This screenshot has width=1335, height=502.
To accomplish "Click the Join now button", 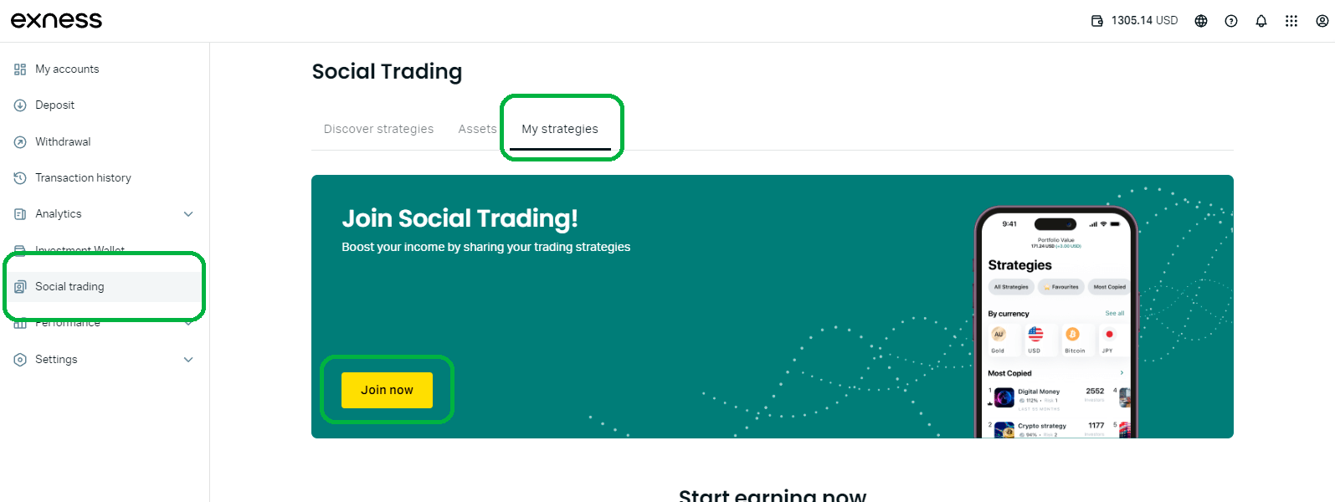I will pyautogui.click(x=386, y=389).
